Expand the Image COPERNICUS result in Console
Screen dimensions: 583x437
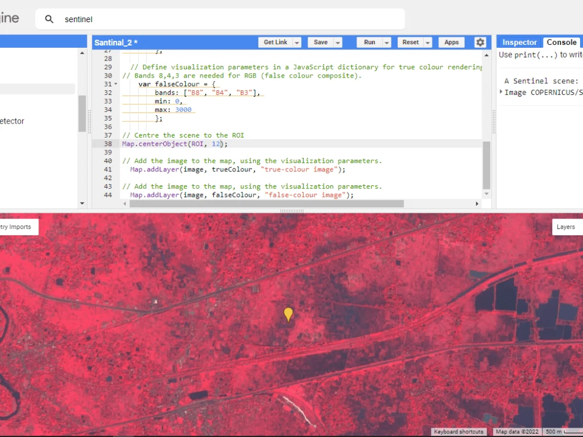pos(500,92)
